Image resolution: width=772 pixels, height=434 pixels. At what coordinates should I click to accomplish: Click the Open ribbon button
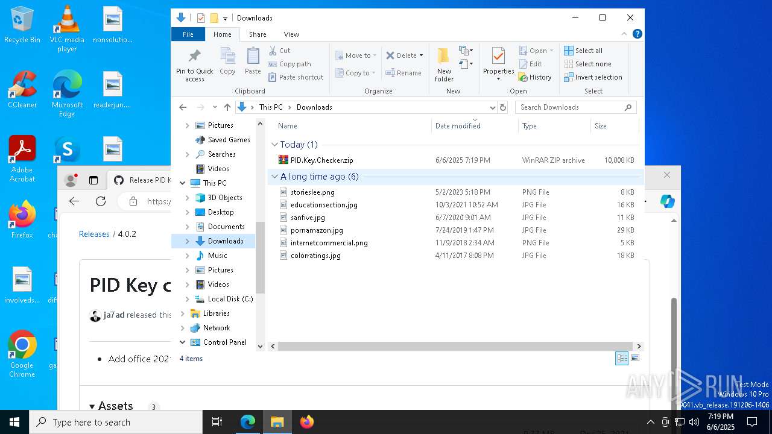coord(535,51)
